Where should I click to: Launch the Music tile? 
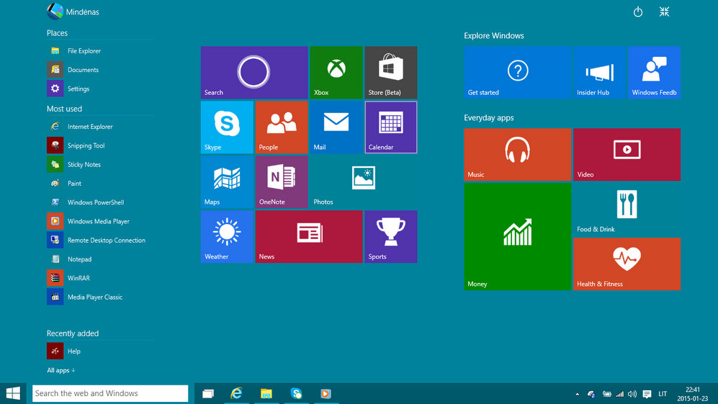coord(517,154)
